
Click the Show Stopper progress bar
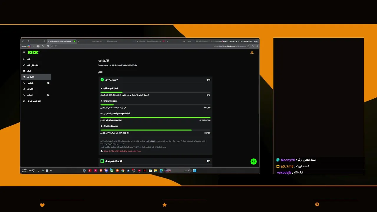[156, 105]
